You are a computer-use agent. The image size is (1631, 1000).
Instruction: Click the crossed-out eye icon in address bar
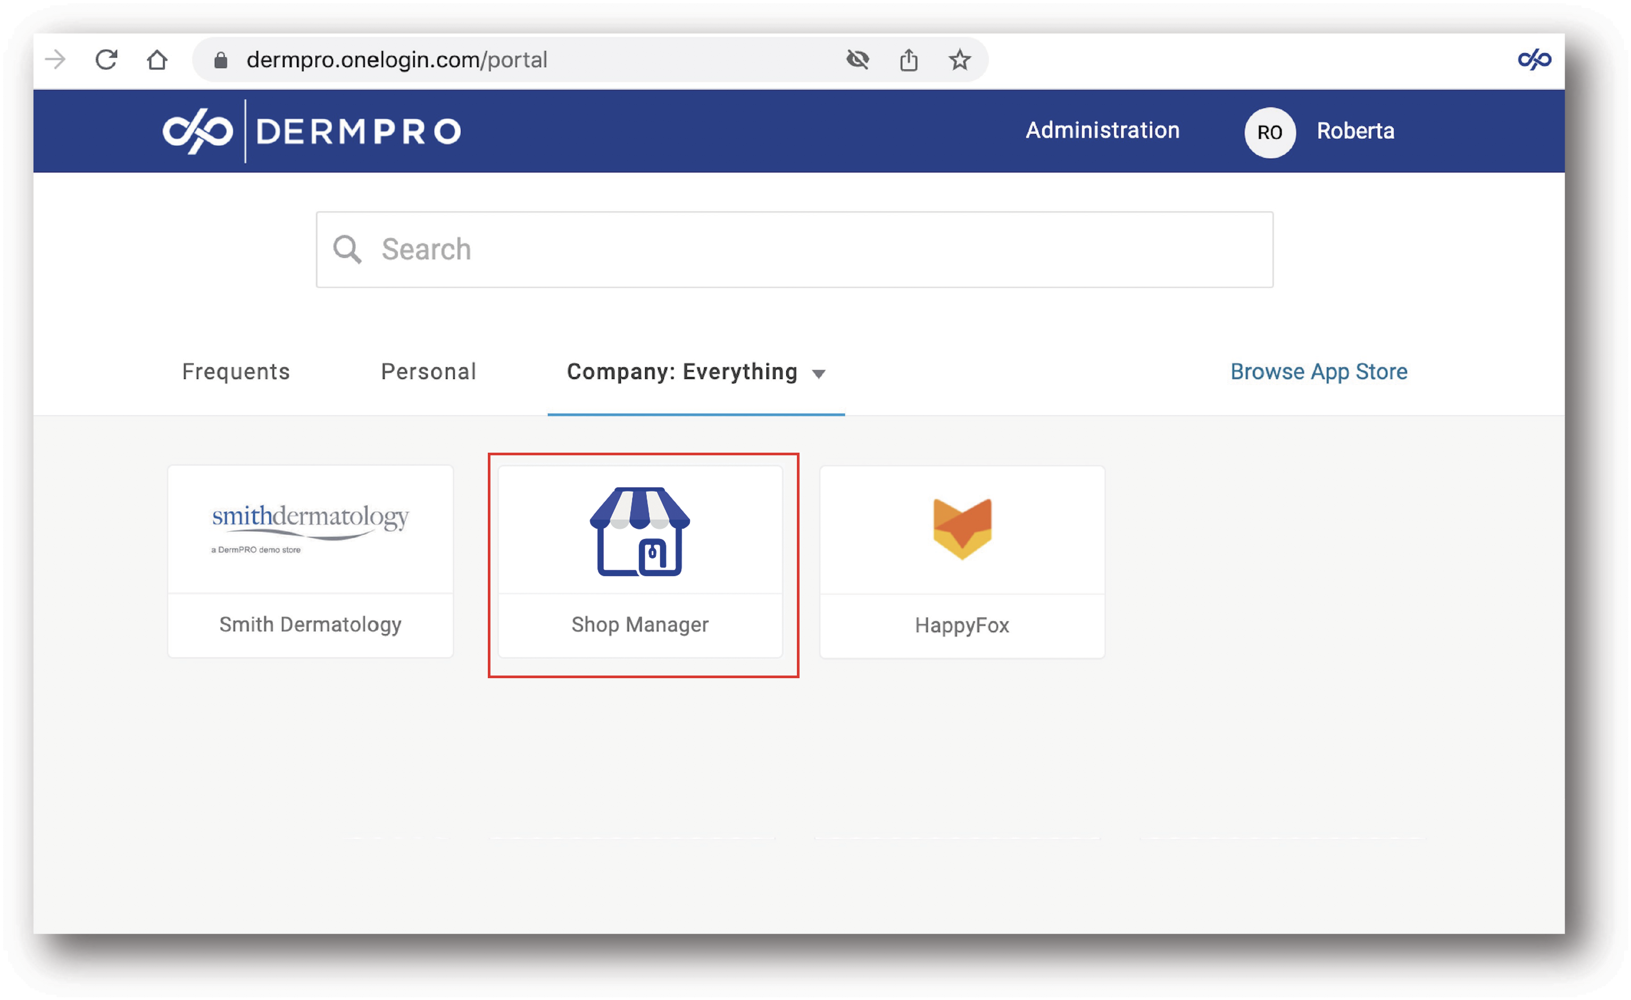[x=857, y=60]
